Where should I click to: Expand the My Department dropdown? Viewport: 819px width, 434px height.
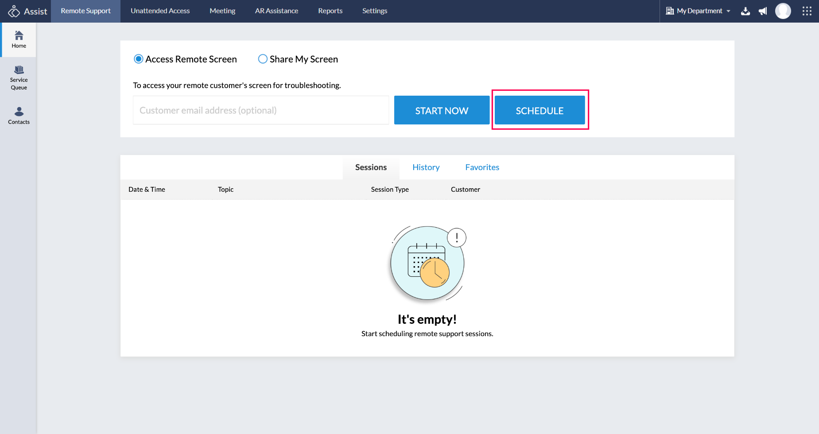[x=729, y=11]
